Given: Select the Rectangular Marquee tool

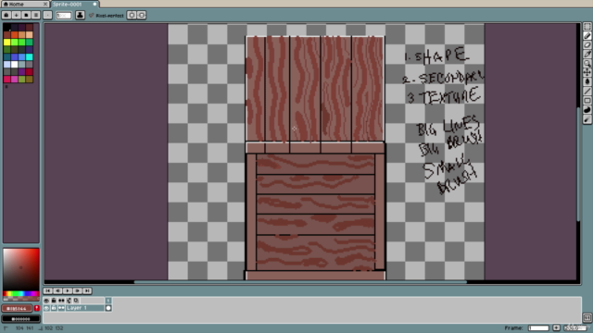Looking at the screenshot, I should [x=587, y=27].
